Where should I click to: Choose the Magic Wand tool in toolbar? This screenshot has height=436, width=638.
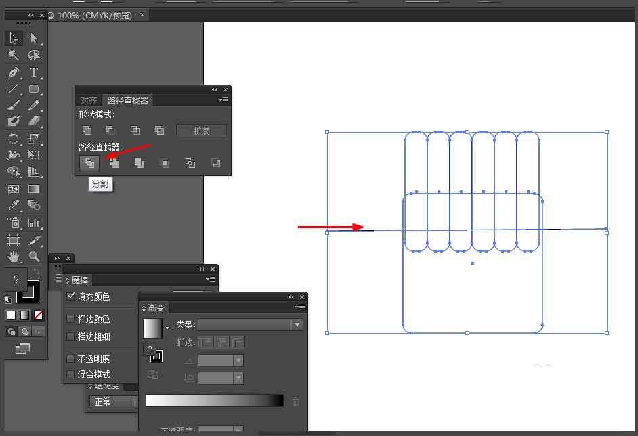click(14, 55)
